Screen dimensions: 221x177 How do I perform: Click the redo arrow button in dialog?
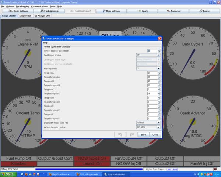pos(132,135)
